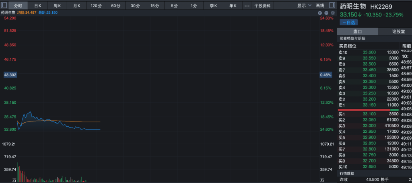Click the buy-sell ratio bar
The height and width of the screenshot is (183, 412).
pos(368,110)
